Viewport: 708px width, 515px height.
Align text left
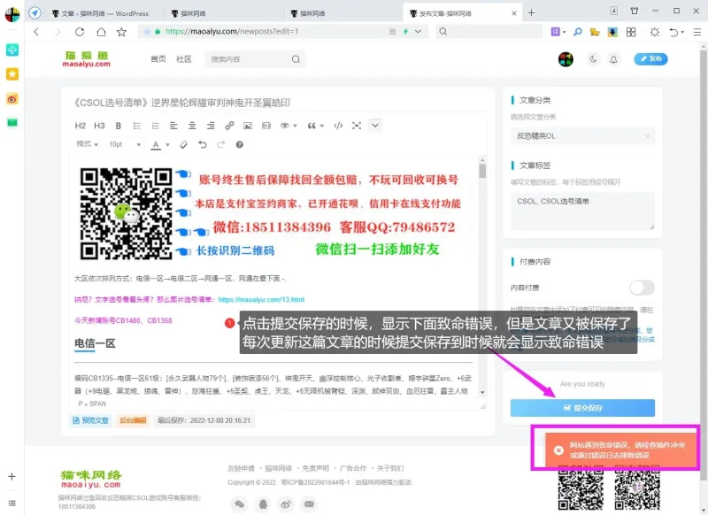[173, 126]
